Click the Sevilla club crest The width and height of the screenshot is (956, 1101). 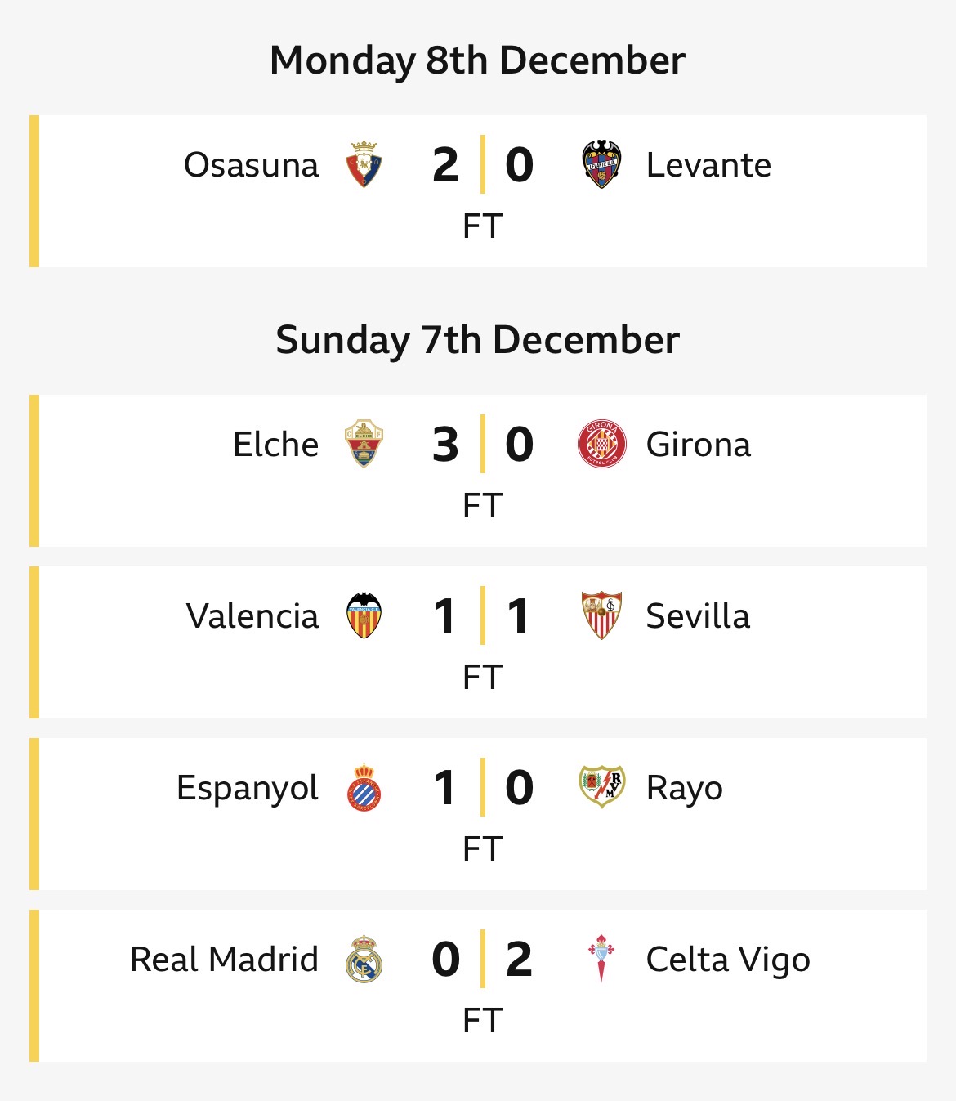(601, 615)
